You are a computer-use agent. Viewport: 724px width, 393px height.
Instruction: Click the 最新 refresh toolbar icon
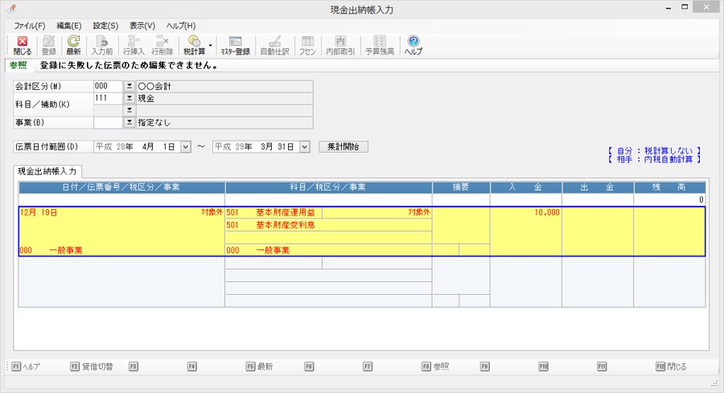(x=73, y=45)
